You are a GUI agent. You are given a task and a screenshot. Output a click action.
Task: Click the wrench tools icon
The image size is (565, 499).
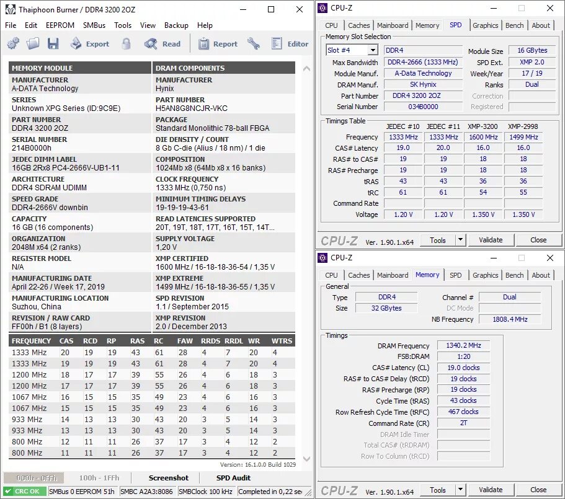pos(254,44)
